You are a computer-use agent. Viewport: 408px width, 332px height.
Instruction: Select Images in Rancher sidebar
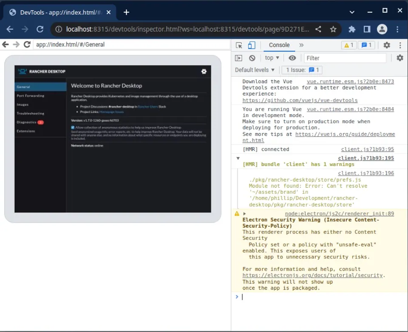tap(41, 105)
